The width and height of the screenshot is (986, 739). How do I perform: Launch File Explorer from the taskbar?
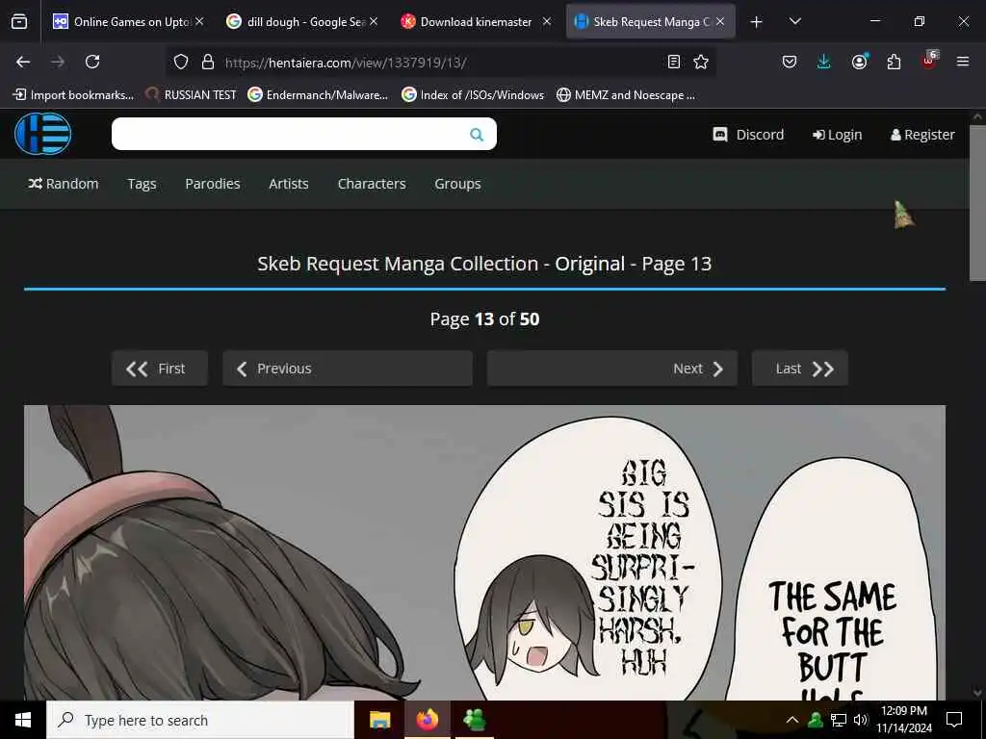[x=379, y=720]
